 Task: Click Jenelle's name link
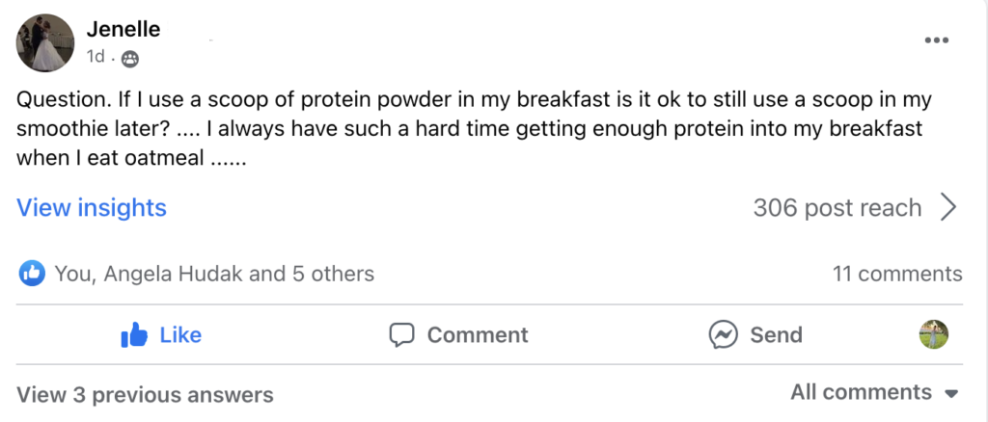[123, 28]
